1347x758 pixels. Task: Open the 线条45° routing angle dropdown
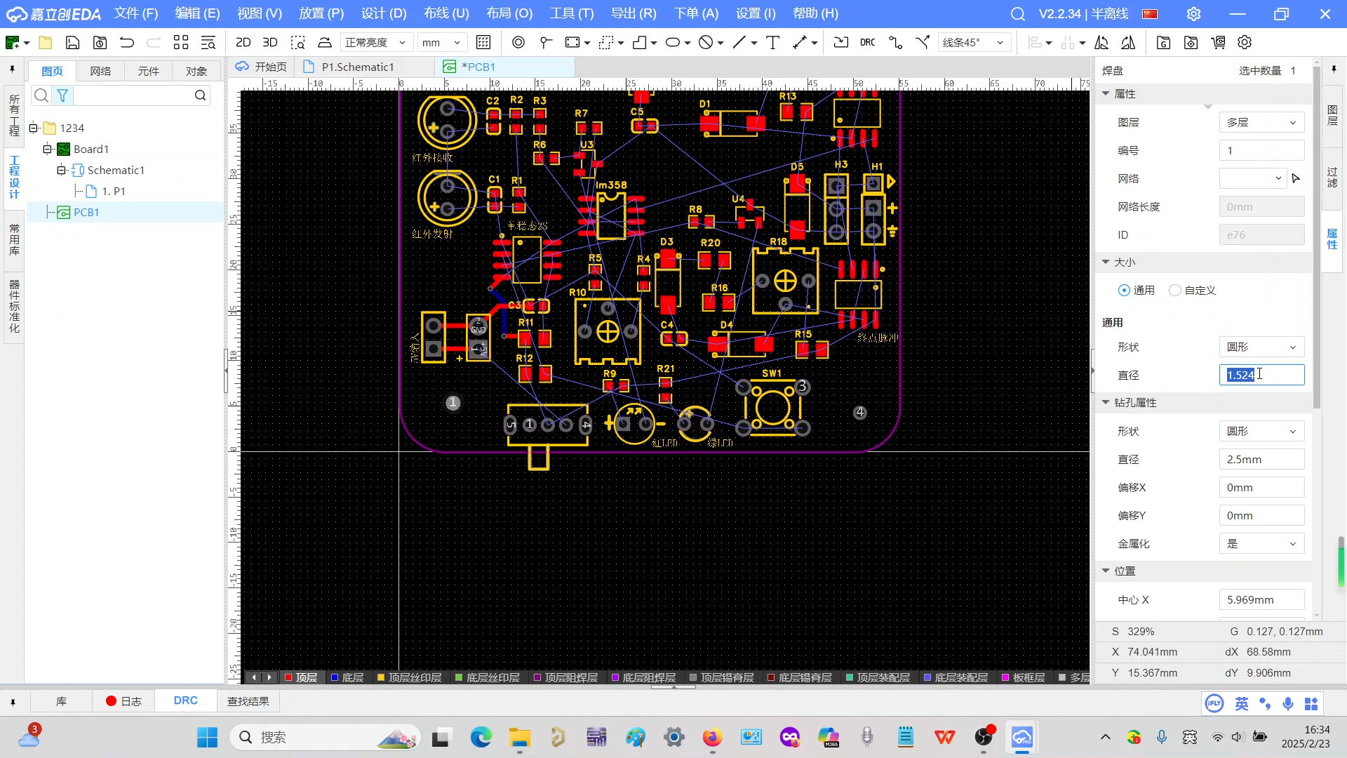pyautogui.click(x=974, y=43)
